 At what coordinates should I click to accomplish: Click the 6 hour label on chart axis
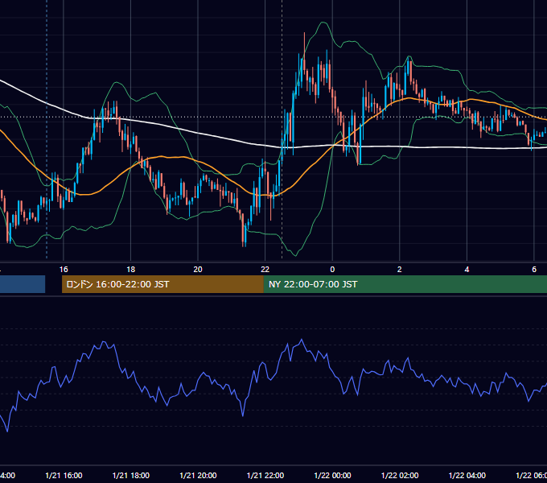coord(534,270)
